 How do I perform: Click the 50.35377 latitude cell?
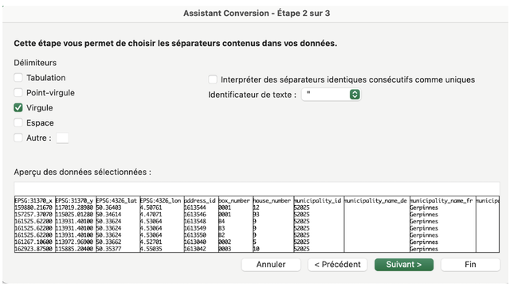pos(109,249)
